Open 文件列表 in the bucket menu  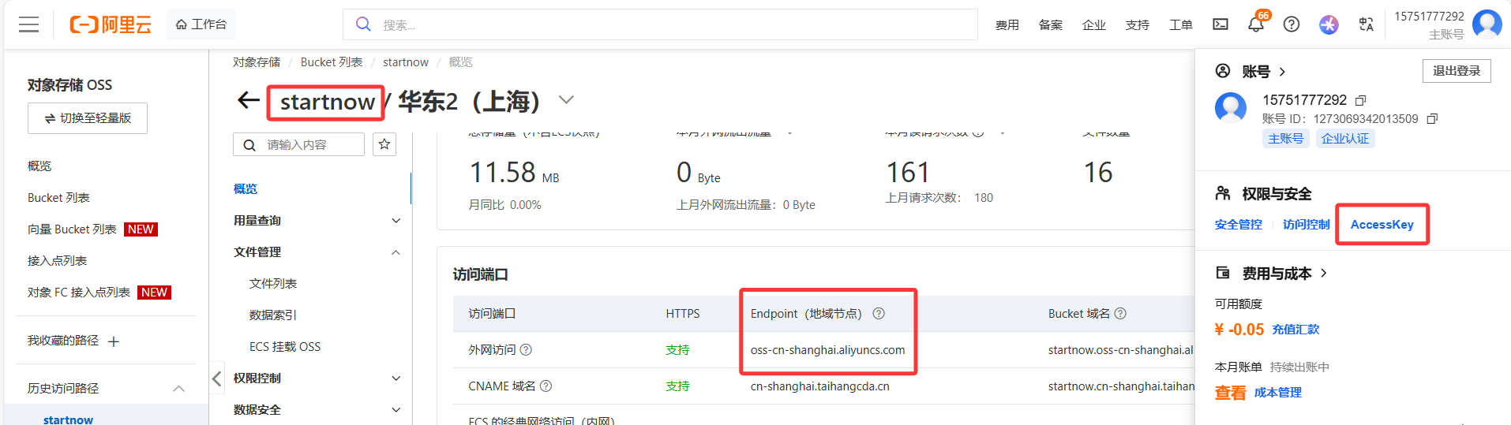(x=273, y=284)
